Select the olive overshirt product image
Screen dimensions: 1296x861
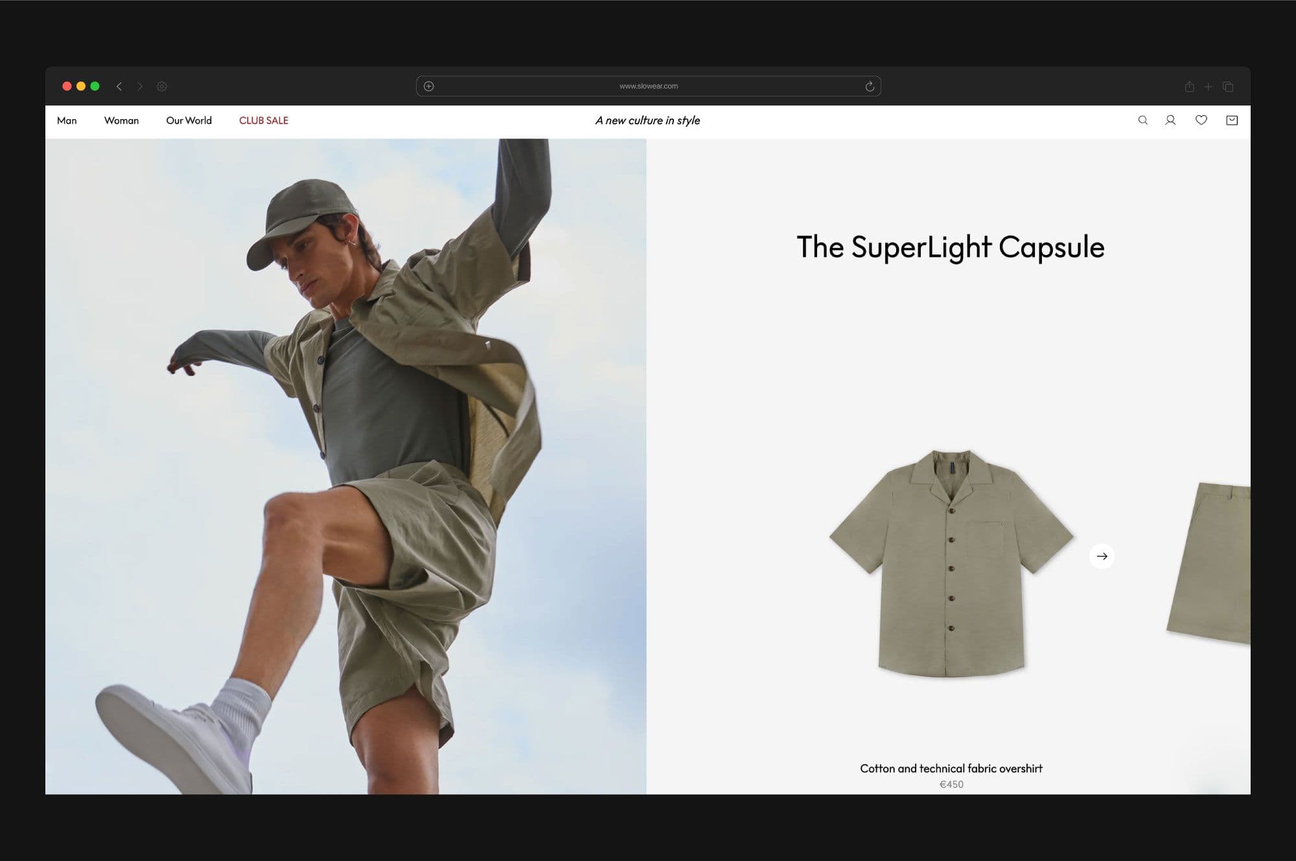[951, 563]
